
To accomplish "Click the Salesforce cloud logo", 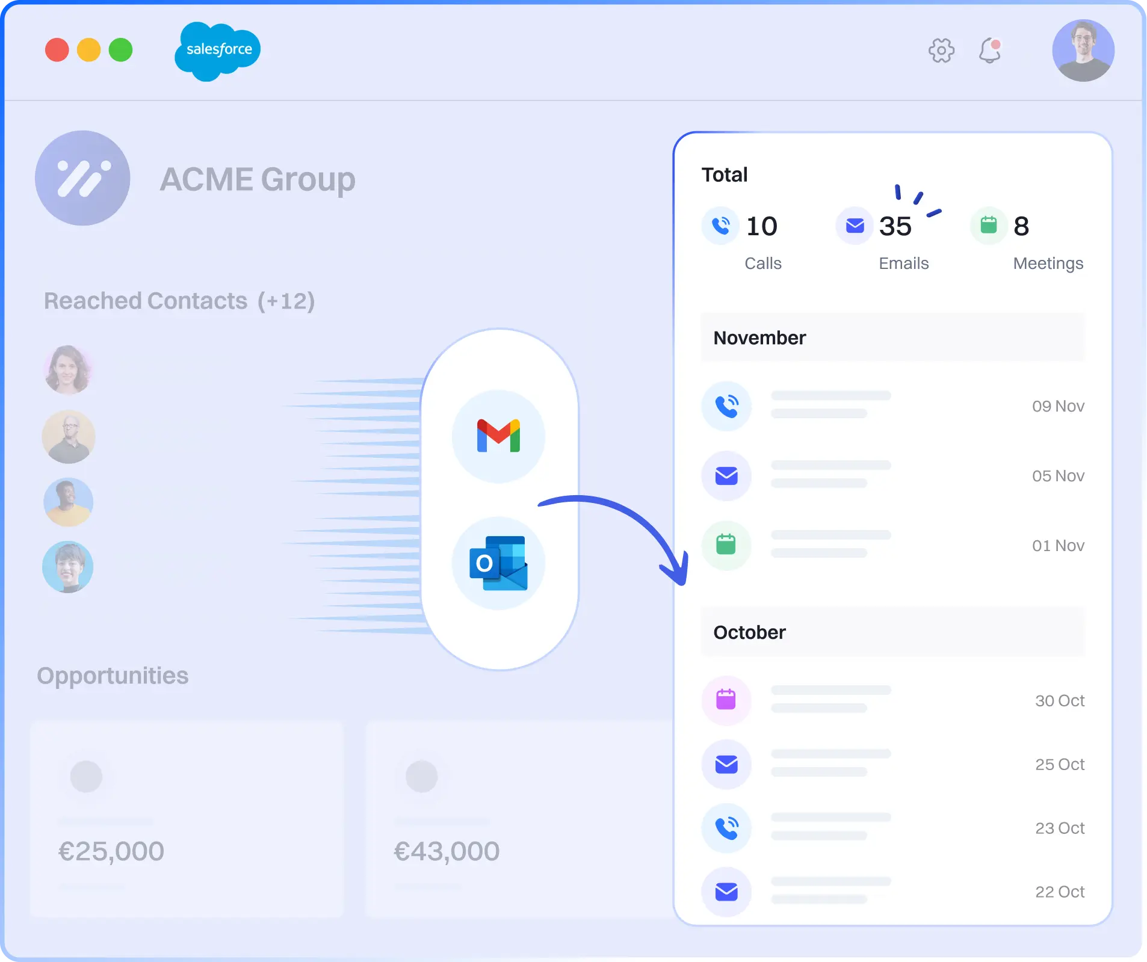I will pyautogui.click(x=218, y=51).
